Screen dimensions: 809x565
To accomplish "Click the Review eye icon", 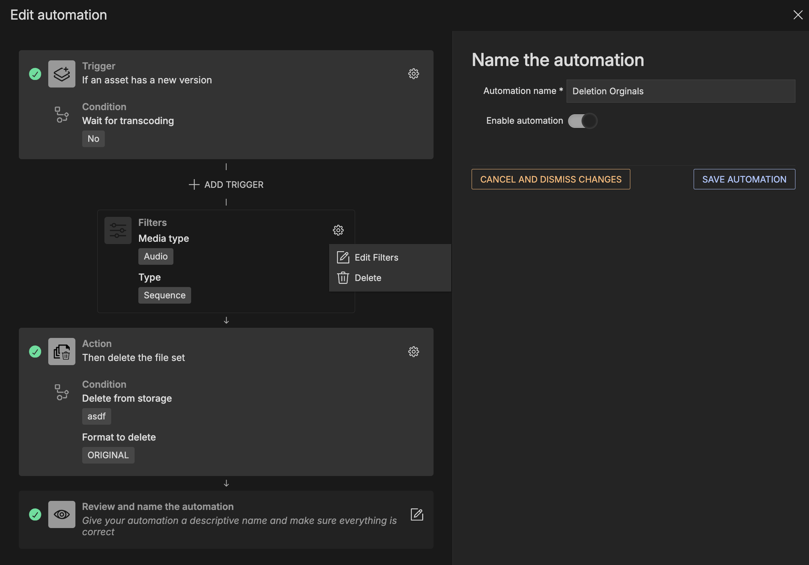I will click(x=62, y=514).
